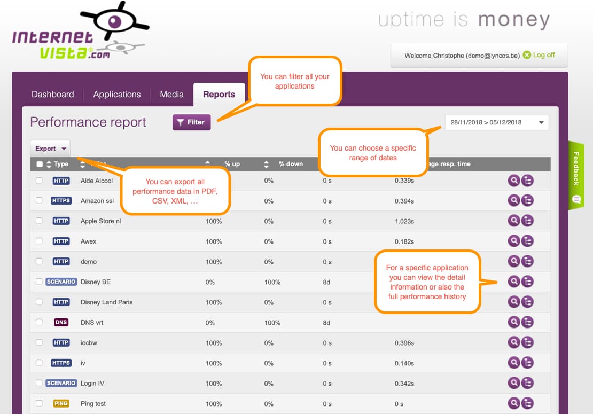Open performance history icon for Disney BE
Viewport: 593px width, 414px height.
click(527, 282)
